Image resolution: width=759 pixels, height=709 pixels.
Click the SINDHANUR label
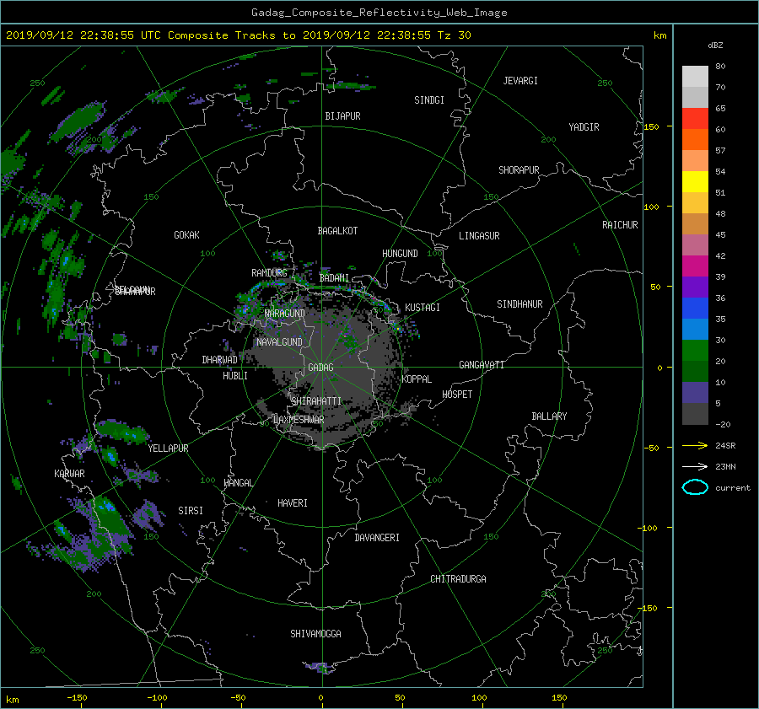pos(519,304)
